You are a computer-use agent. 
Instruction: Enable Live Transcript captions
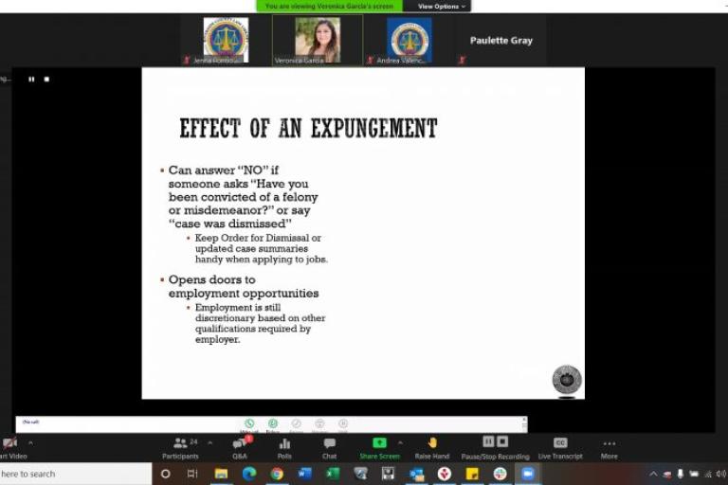(560, 447)
